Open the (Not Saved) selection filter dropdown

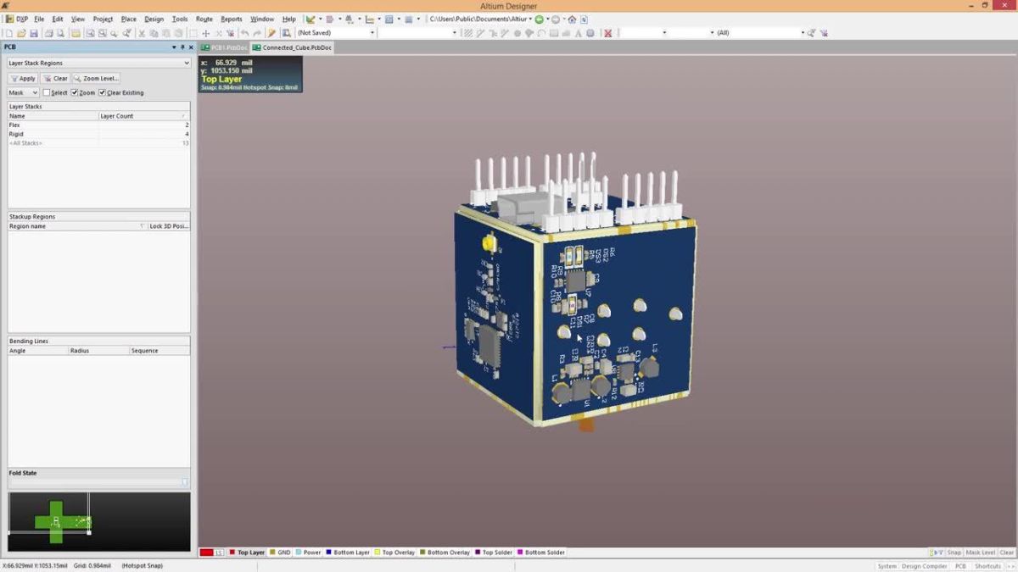371,32
